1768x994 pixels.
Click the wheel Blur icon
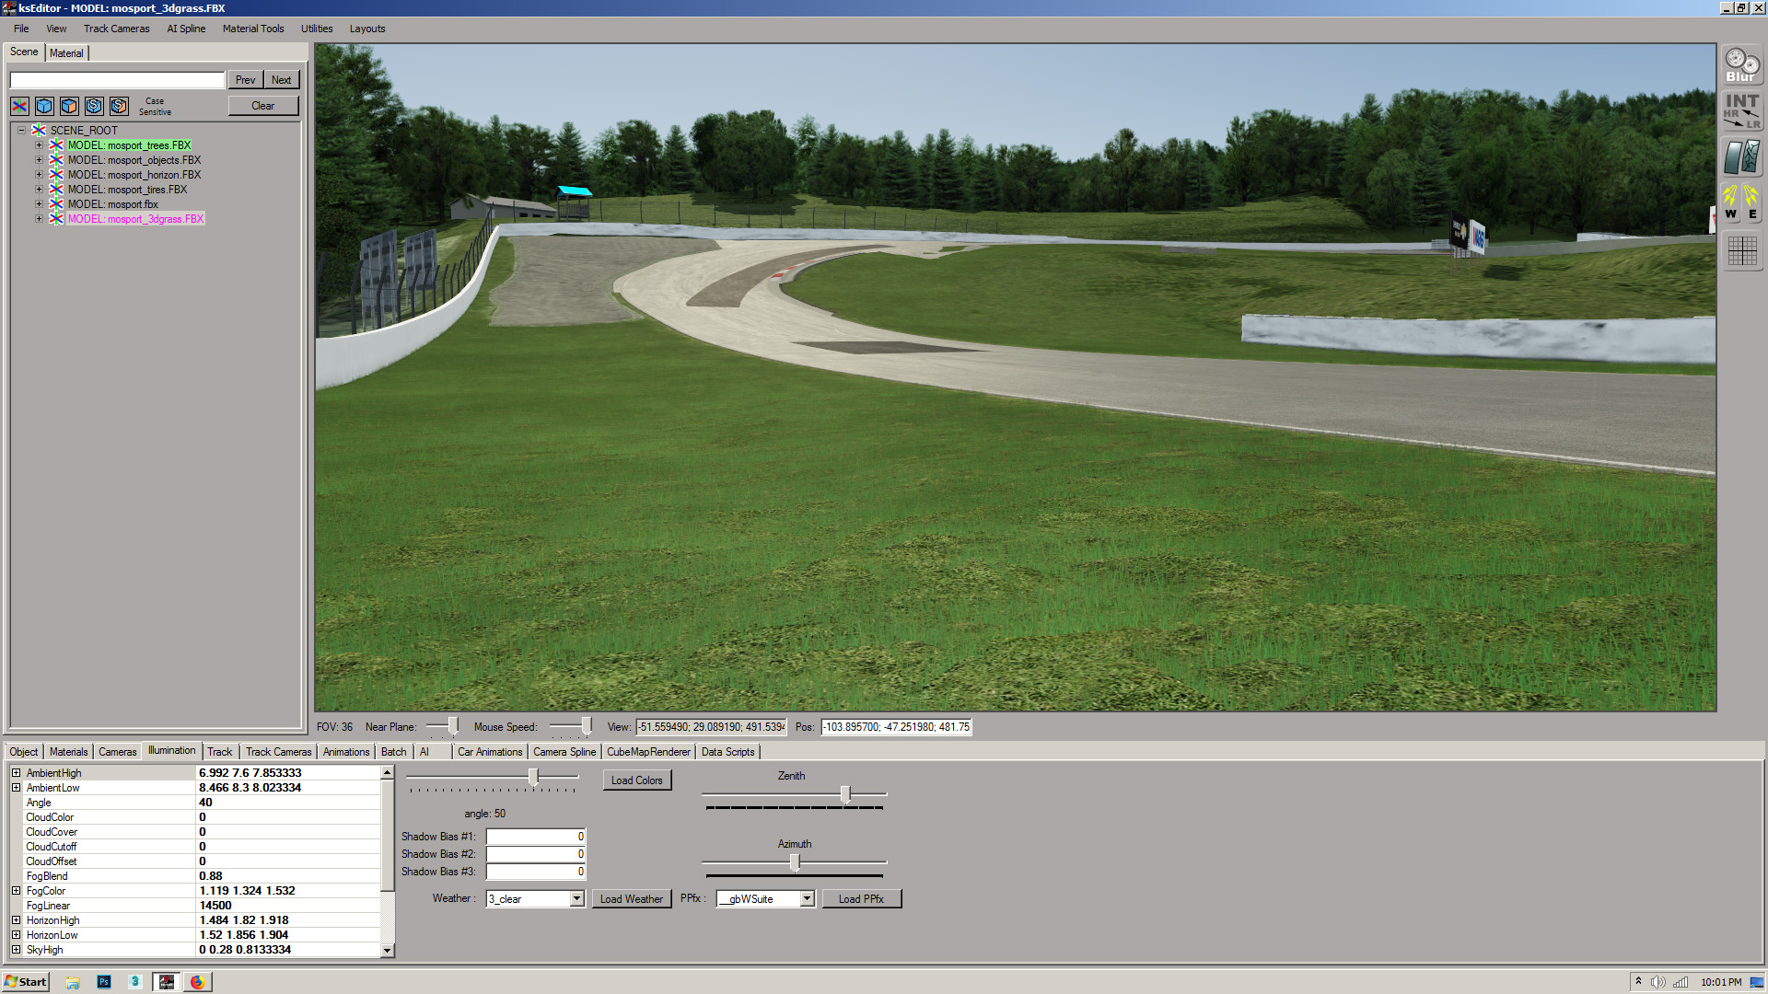click(1741, 65)
